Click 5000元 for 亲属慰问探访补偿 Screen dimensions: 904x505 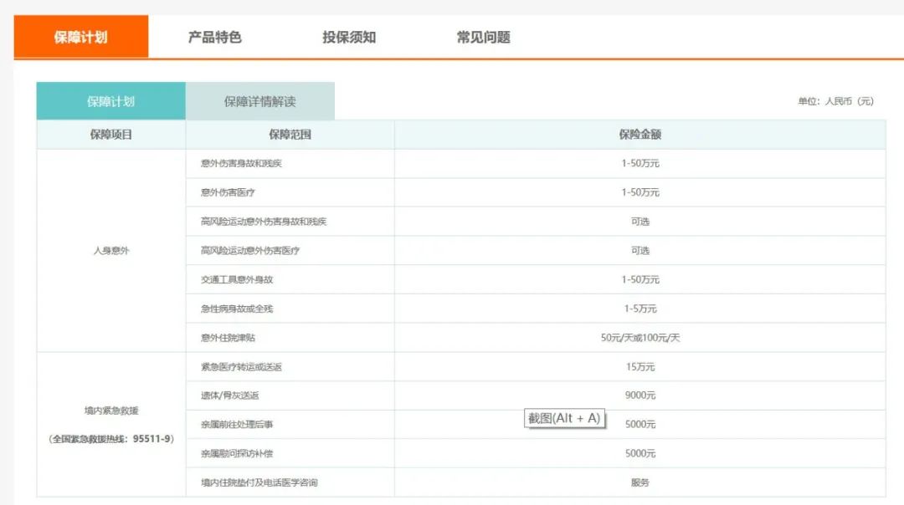[x=640, y=454]
